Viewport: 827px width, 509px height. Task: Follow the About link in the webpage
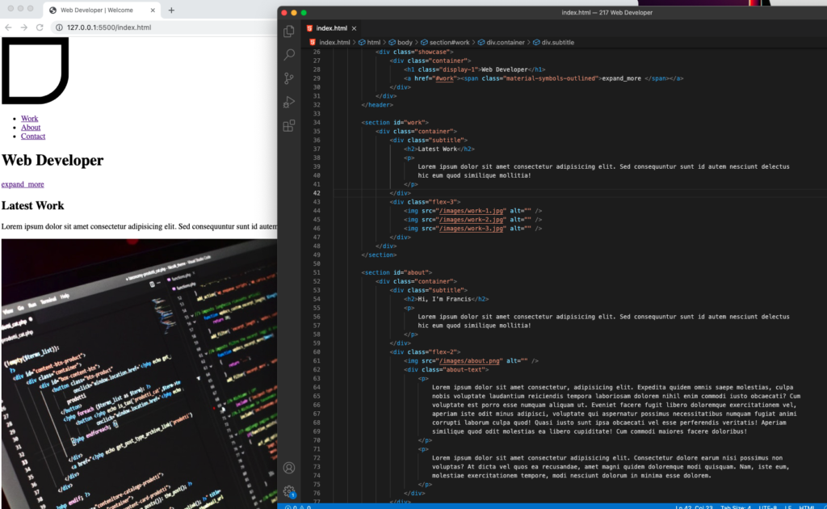click(31, 128)
